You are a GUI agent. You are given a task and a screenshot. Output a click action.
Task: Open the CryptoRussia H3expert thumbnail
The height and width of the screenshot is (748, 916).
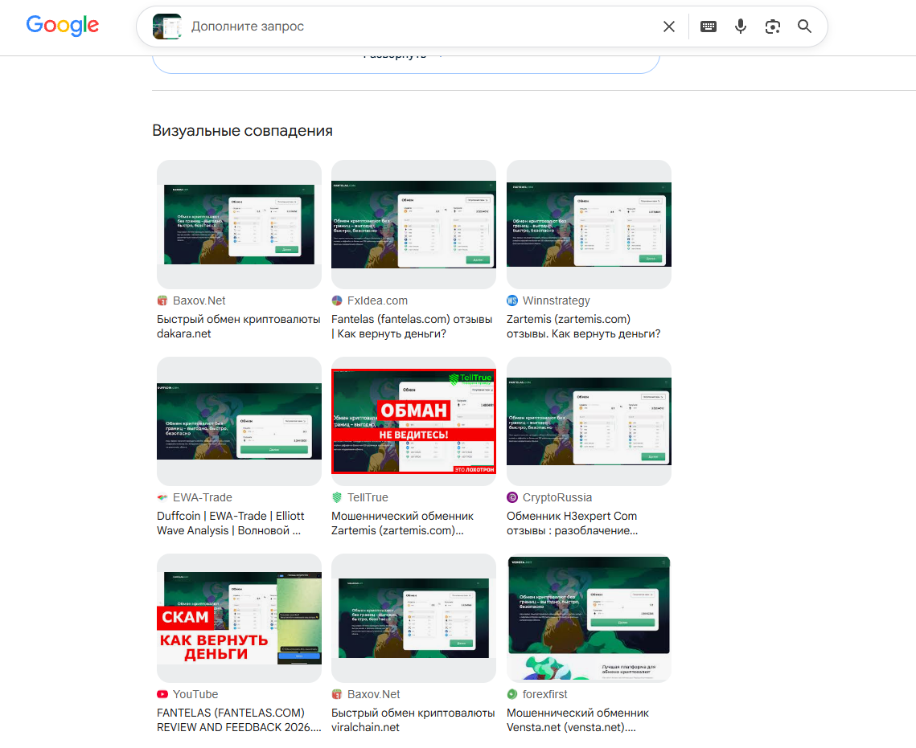click(x=589, y=421)
